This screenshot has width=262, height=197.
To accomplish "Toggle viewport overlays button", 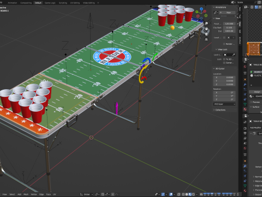I will tap(171, 194).
